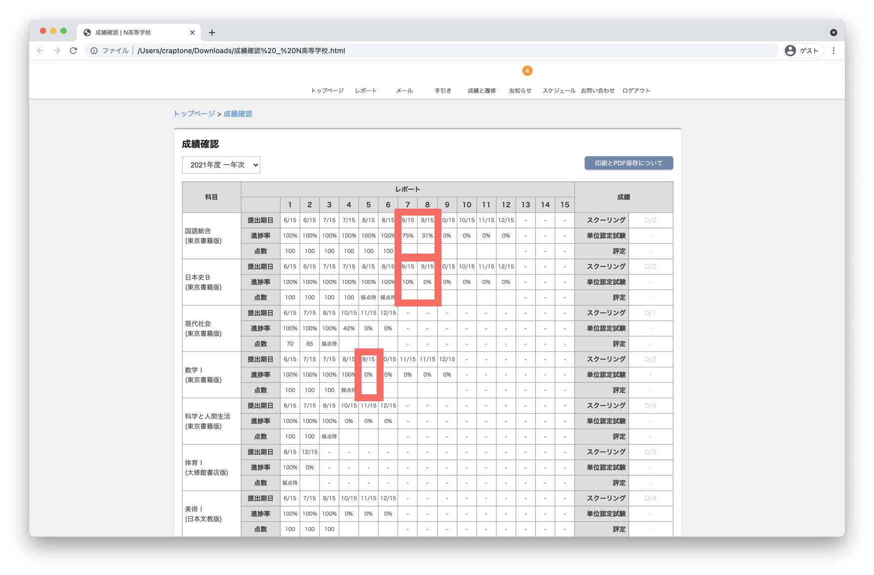The width and height of the screenshot is (874, 575).
Task: Open the tab search arrow at top right
Action: coord(834,32)
